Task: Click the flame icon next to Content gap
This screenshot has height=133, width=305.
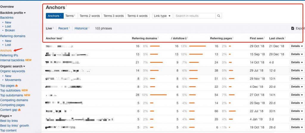Action: (x=19, y=110)
